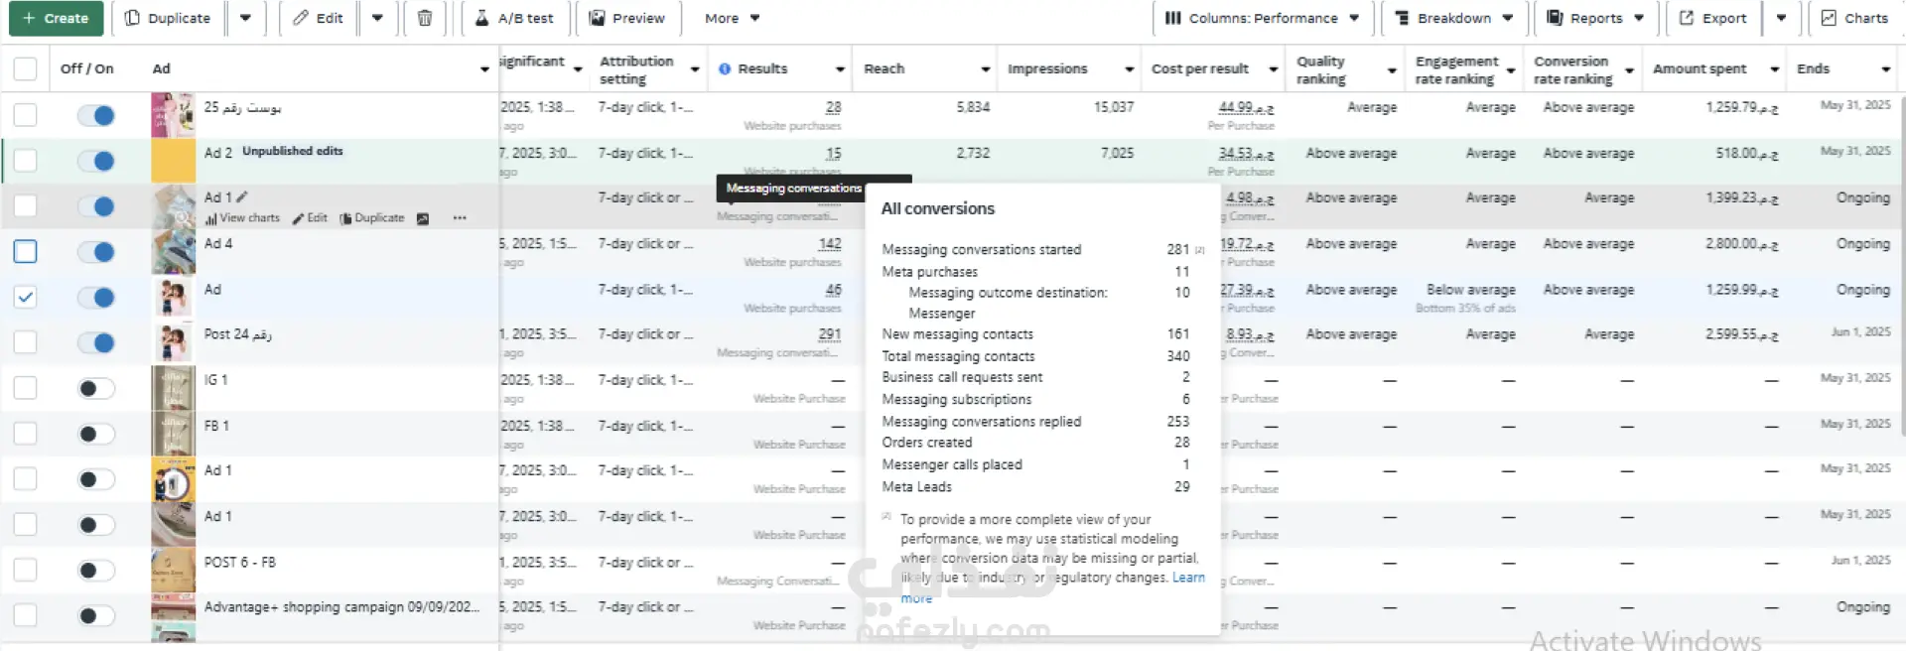
Task: Click the Export icon button
Action: [1712, 18]
